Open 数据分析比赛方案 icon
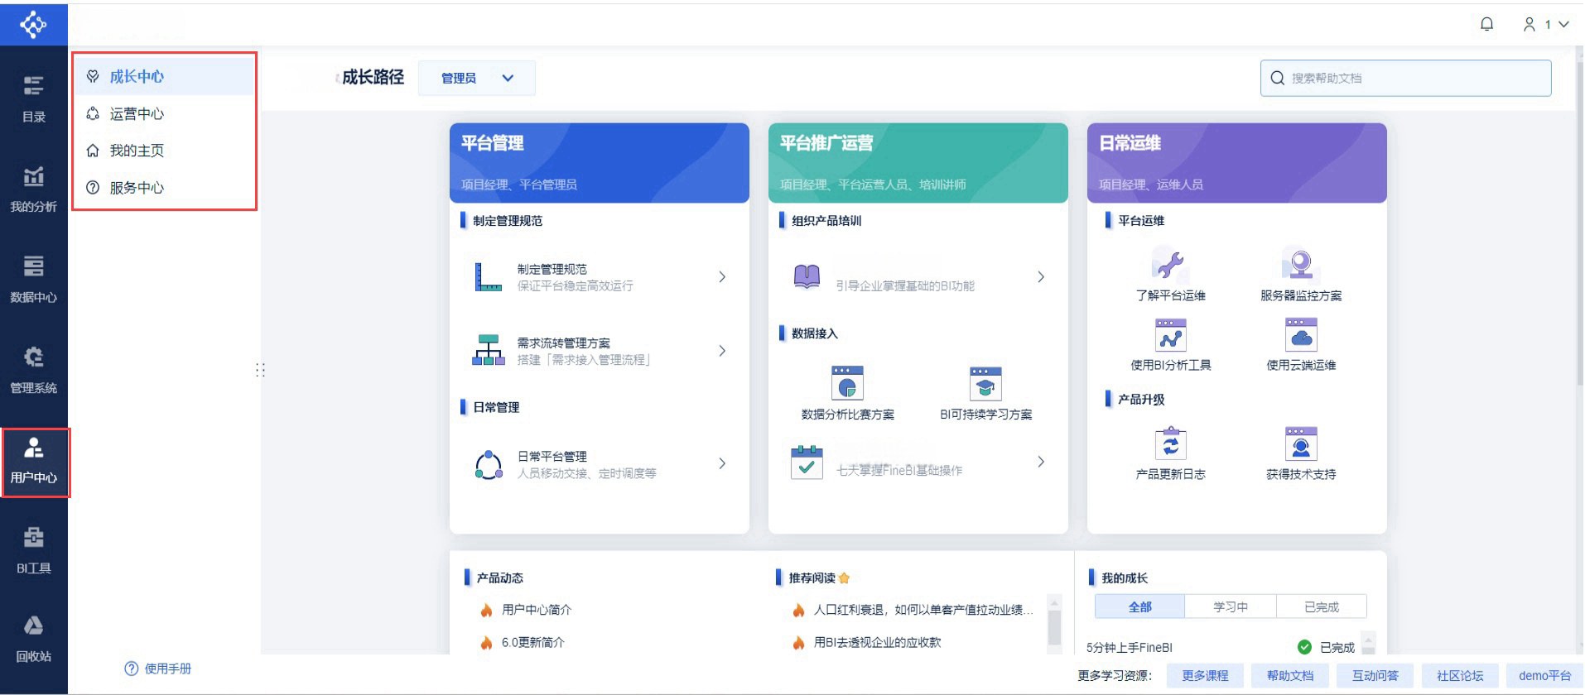 pos(847,383)
